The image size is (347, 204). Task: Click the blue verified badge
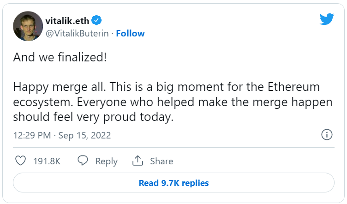coord(97,21)
